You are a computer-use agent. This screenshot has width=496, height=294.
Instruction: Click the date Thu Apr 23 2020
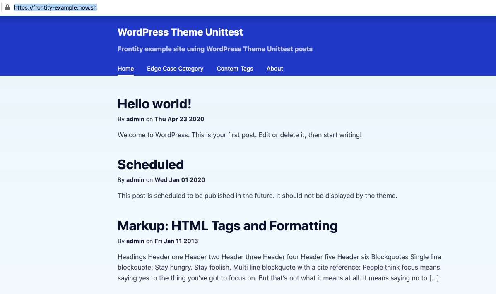179,119
